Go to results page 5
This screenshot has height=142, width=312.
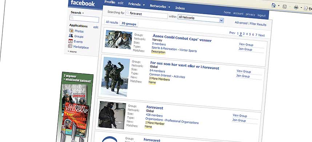(x=250, y=34)
